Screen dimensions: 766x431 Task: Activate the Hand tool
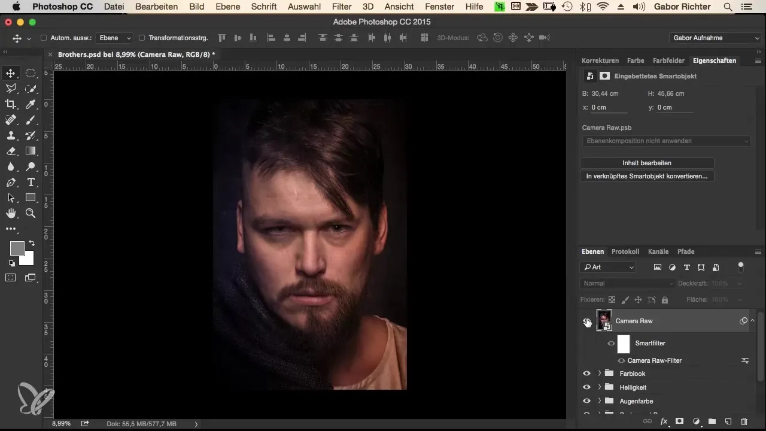point(11,213)
